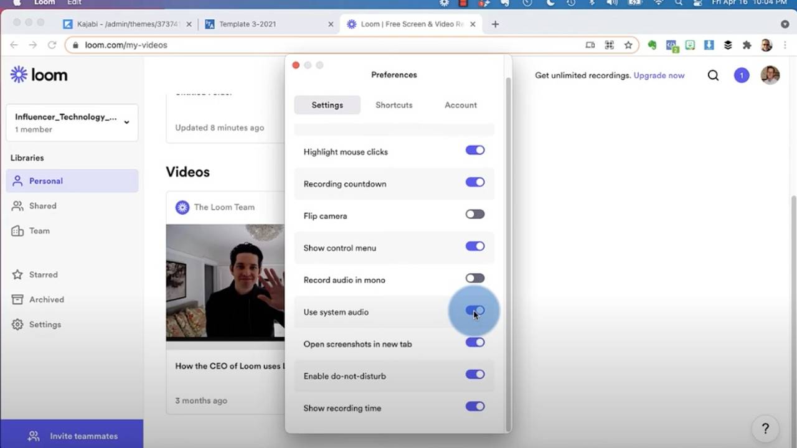Open Archived from the sidebar
The image size is (797, 448).
46,299
